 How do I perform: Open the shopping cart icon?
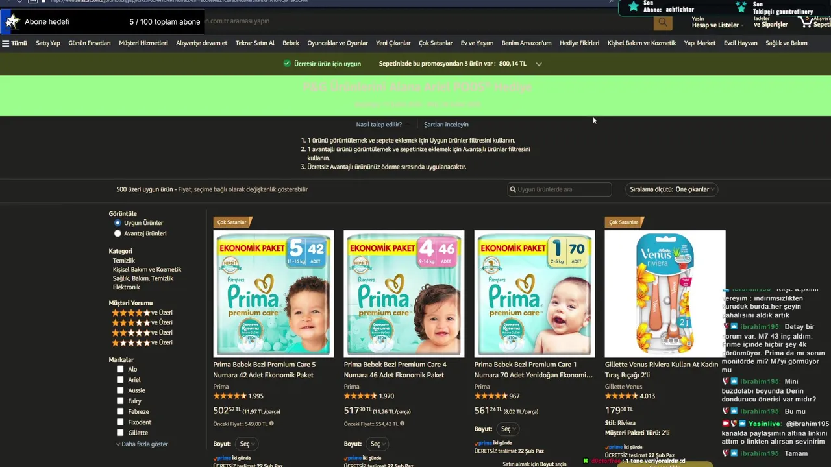(807, 21)
